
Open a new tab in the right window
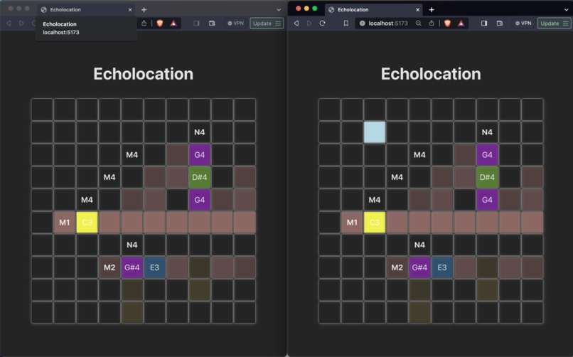pos(432,10)
